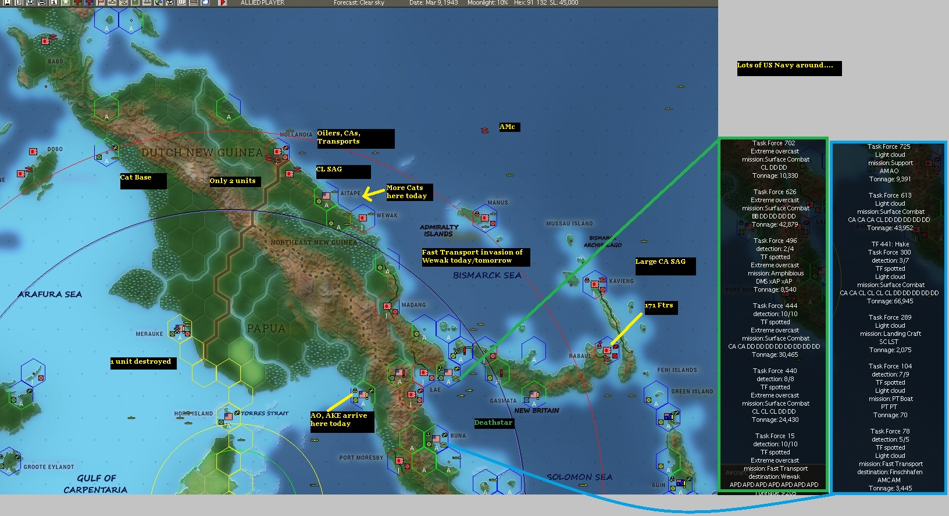
Task: Click 'Task Force 626' entry
Action: point(775,192)
